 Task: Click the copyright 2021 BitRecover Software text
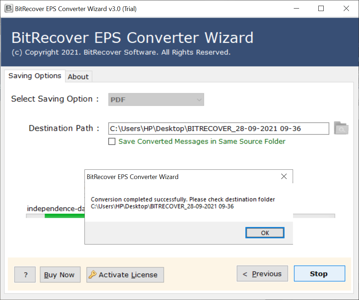click(x=121, y=52)
